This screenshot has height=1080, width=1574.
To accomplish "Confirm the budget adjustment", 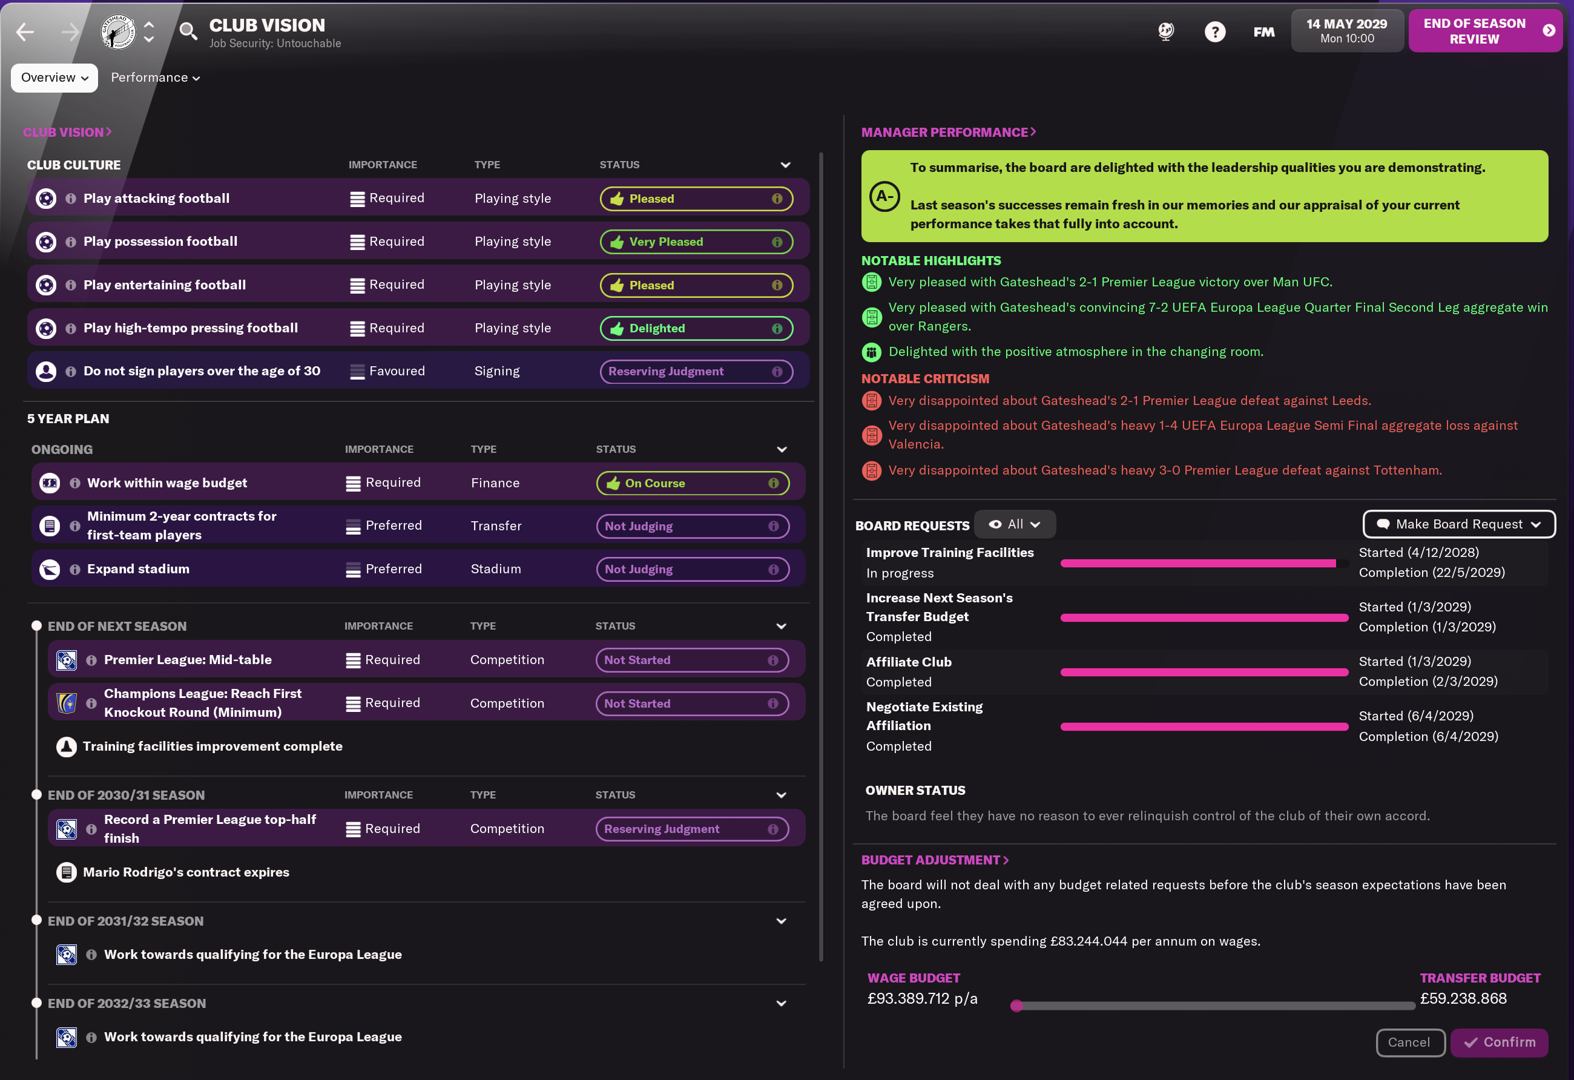I will (1500, 1042).
